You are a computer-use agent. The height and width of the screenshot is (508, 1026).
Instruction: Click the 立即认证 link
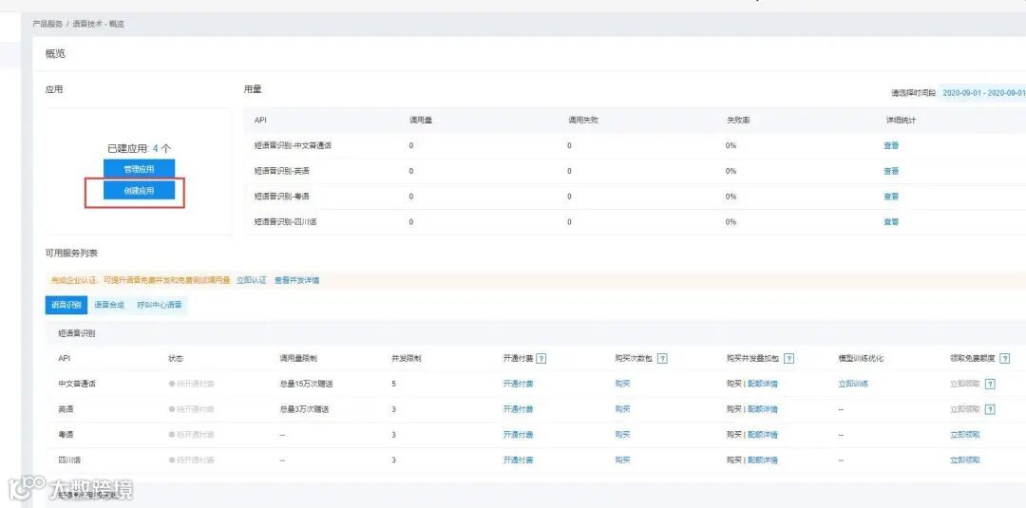pyautogui.click(x=251, y=280)
